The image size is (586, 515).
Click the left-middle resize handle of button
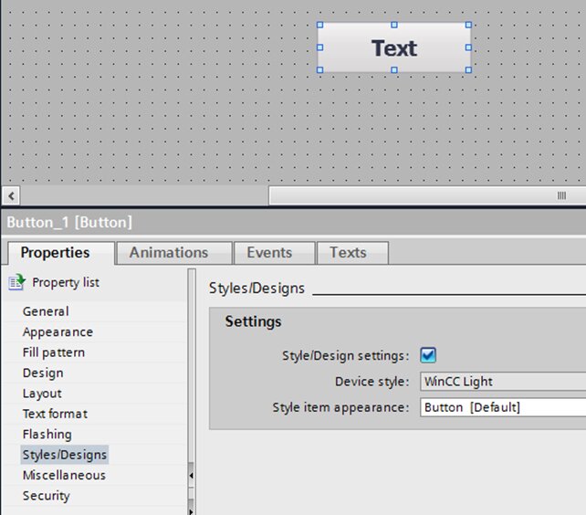(x=319, y=47)
